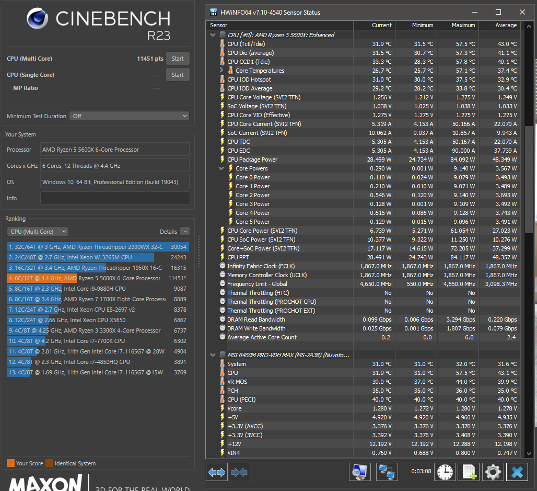
Task: Click the CPU chip icon for Ryzen 5 5600X
Action: pos(222,35)
